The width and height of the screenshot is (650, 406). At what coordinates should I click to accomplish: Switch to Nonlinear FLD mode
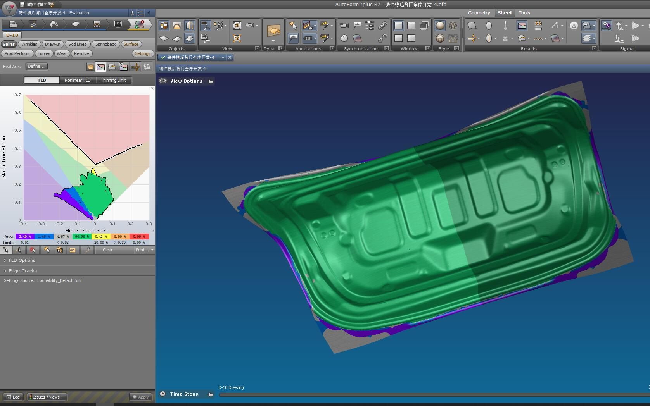[78, 80]
